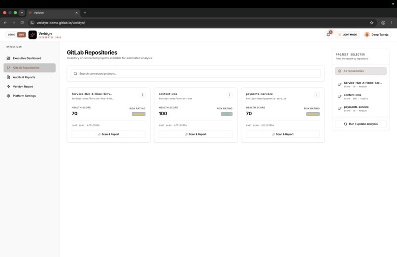Click the Veridyn logo icon in header
This screenshot has width=397, height=257.
tap(33, 34)
